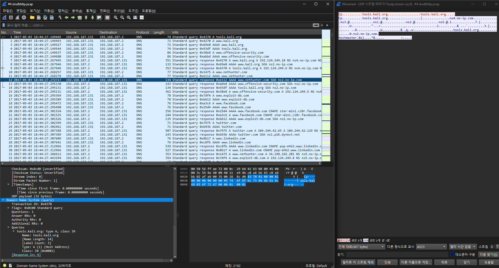The image size is (499, 268).
Task: Open the 분석(A) menu
Action: (x=77, y=11)
